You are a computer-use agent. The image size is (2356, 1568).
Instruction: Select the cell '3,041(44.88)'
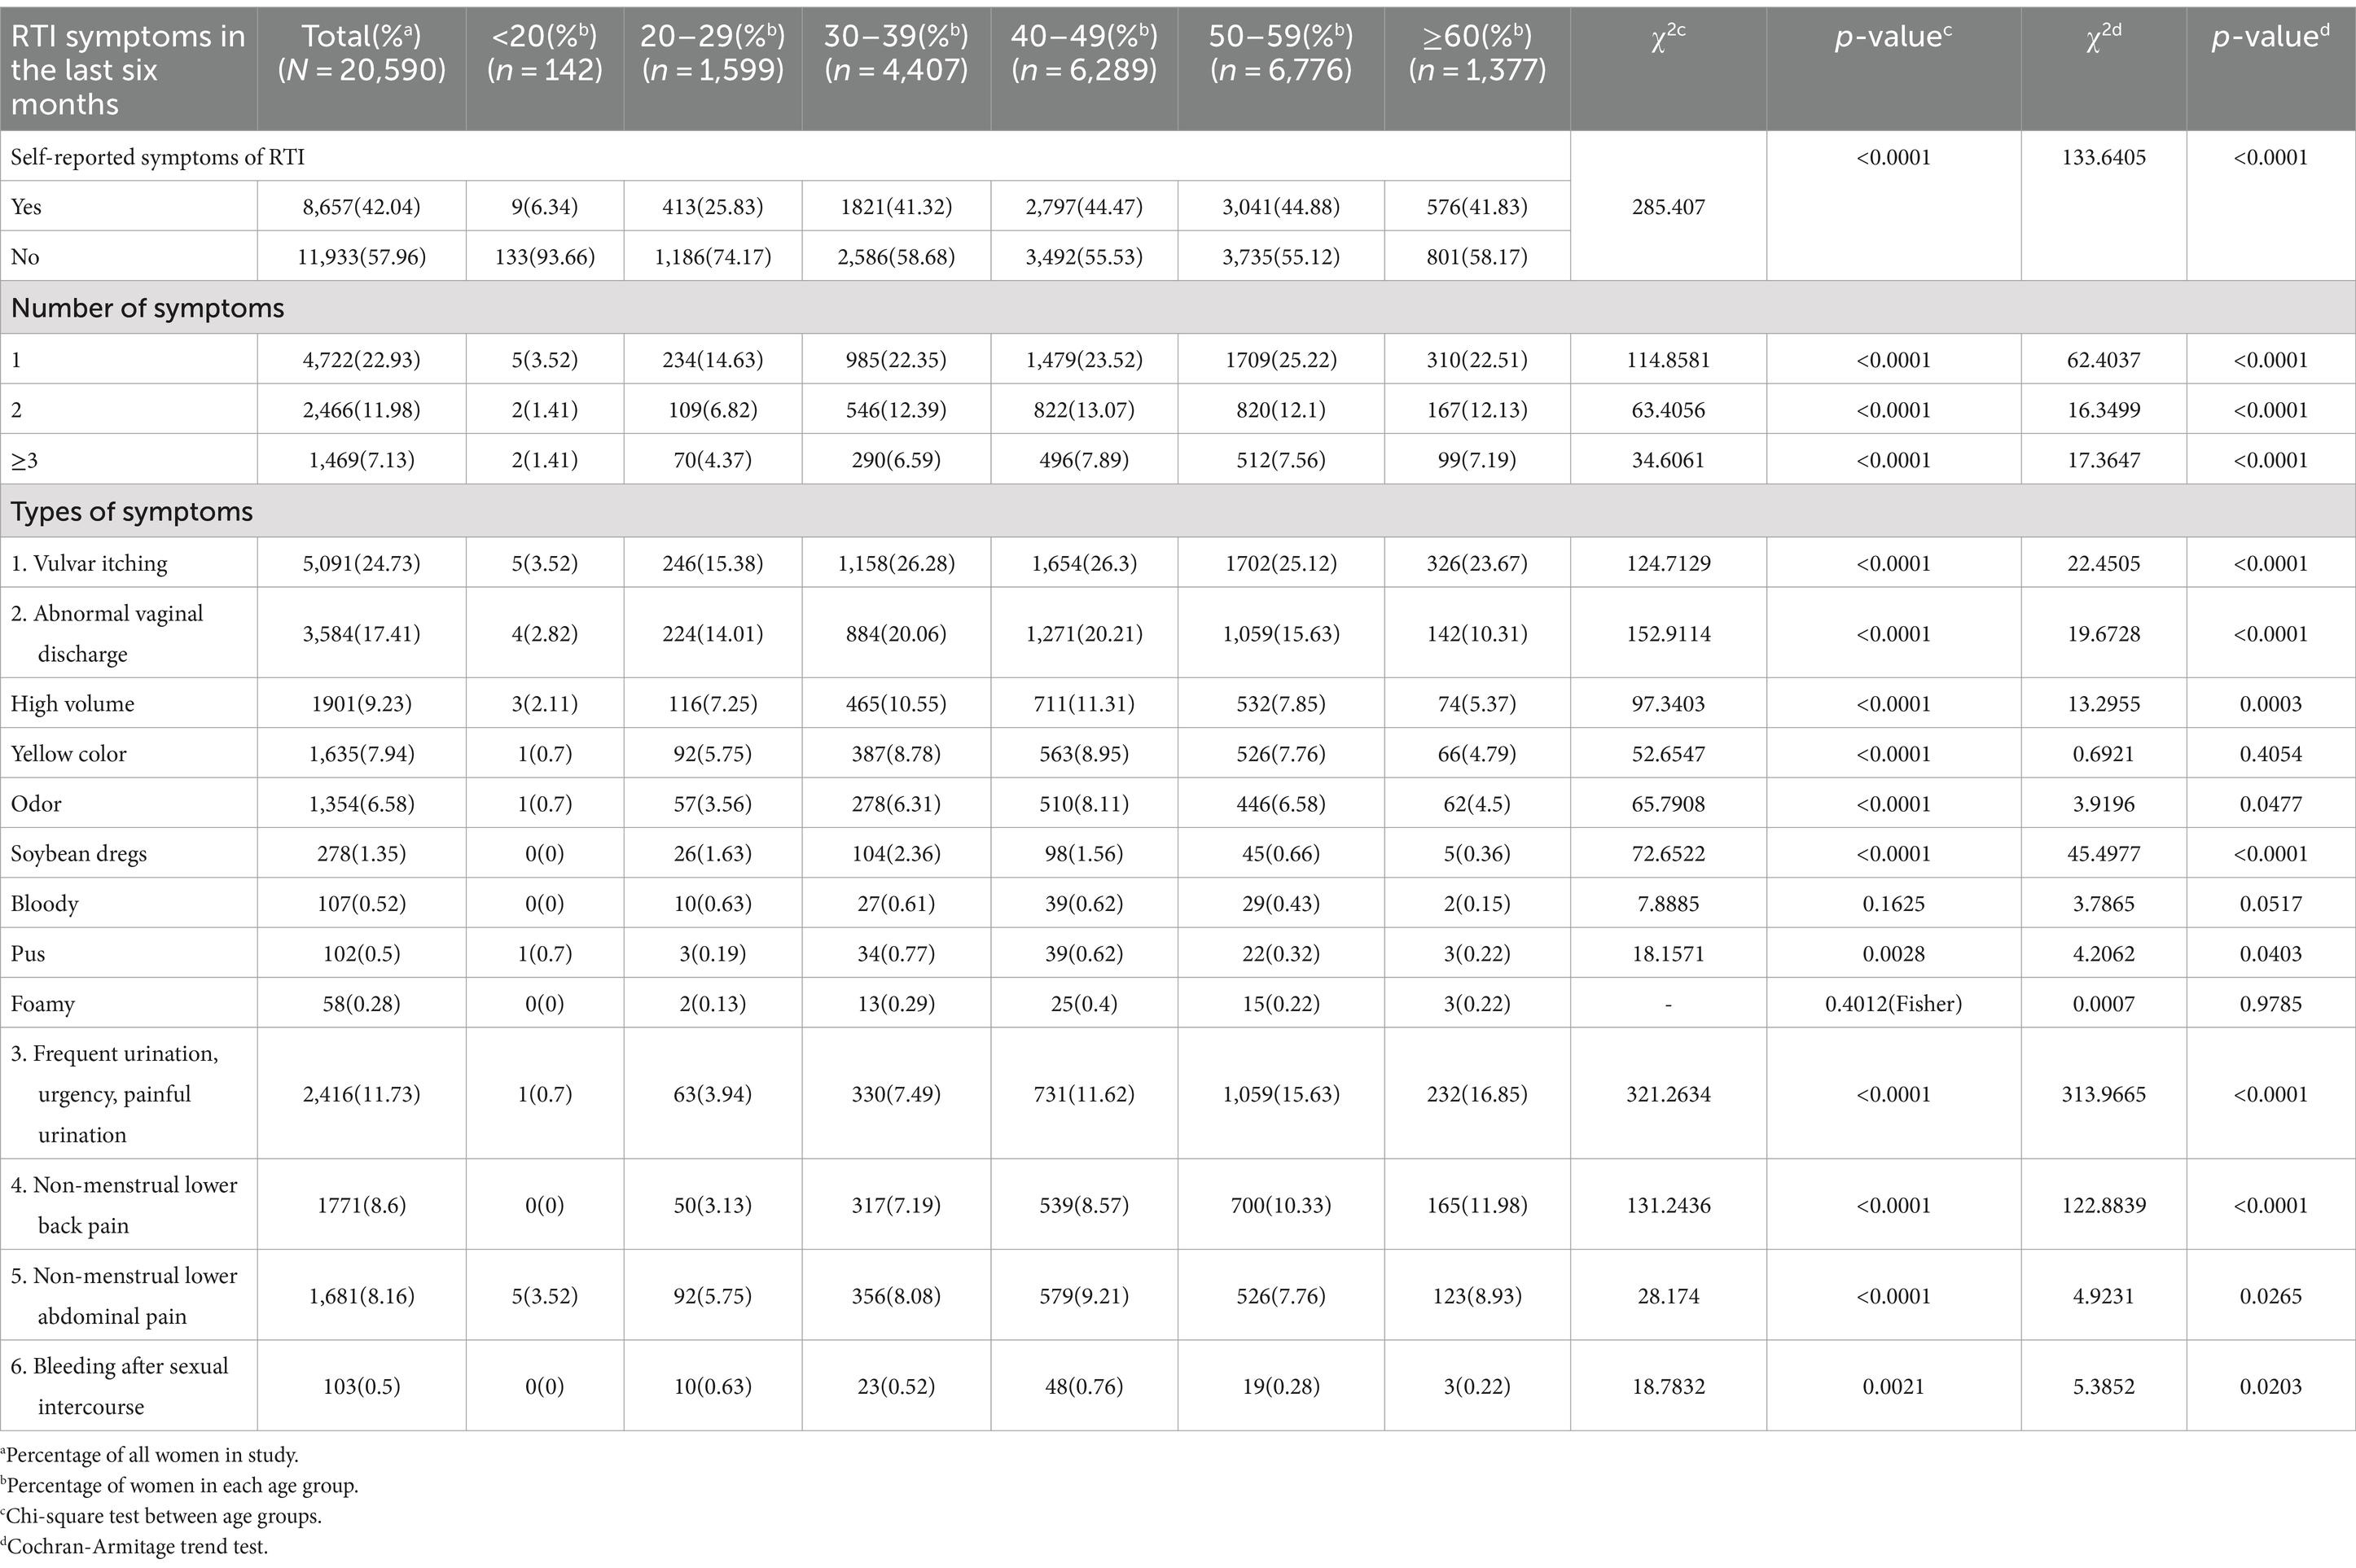[1281, 207]
